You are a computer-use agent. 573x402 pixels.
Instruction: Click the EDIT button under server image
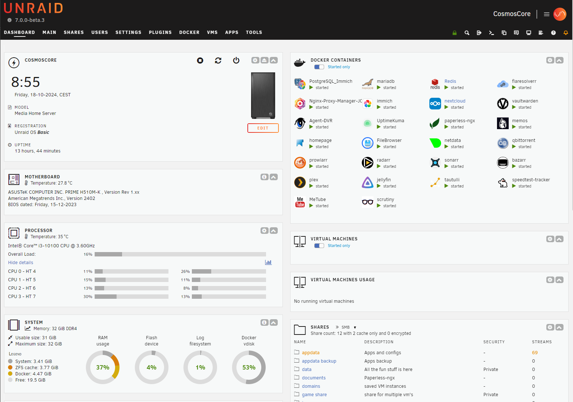[263, 128]
